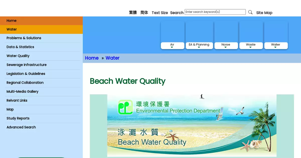This screenshot has height=158, width=301.
Task: Expand the Air dropdown menu
Action: click(172, 45)
